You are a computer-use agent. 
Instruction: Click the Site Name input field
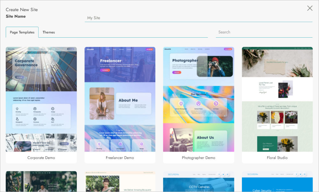[x=198, y=18]
